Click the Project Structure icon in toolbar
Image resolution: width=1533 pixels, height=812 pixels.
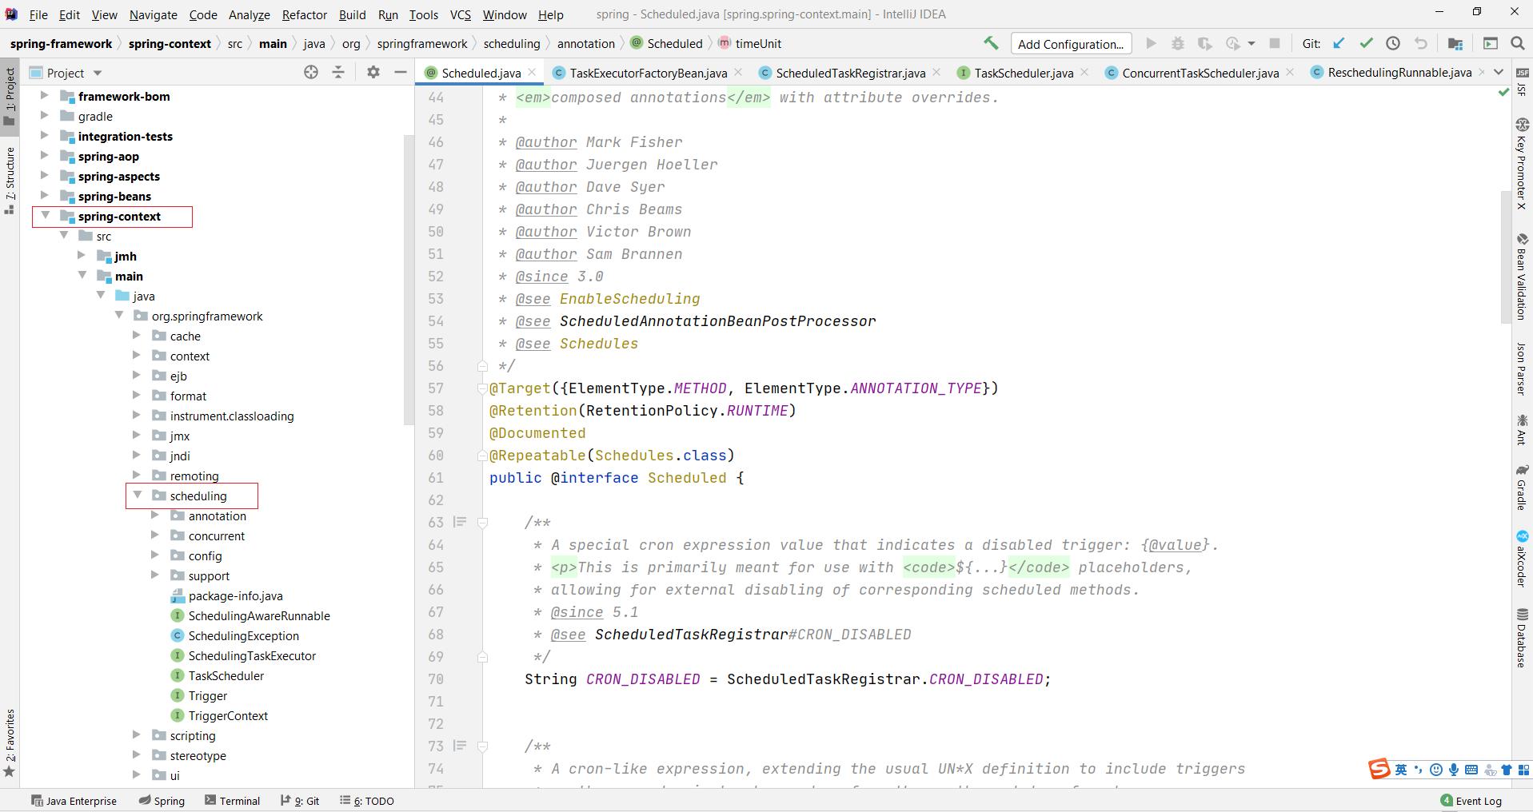pos(1455,44)
